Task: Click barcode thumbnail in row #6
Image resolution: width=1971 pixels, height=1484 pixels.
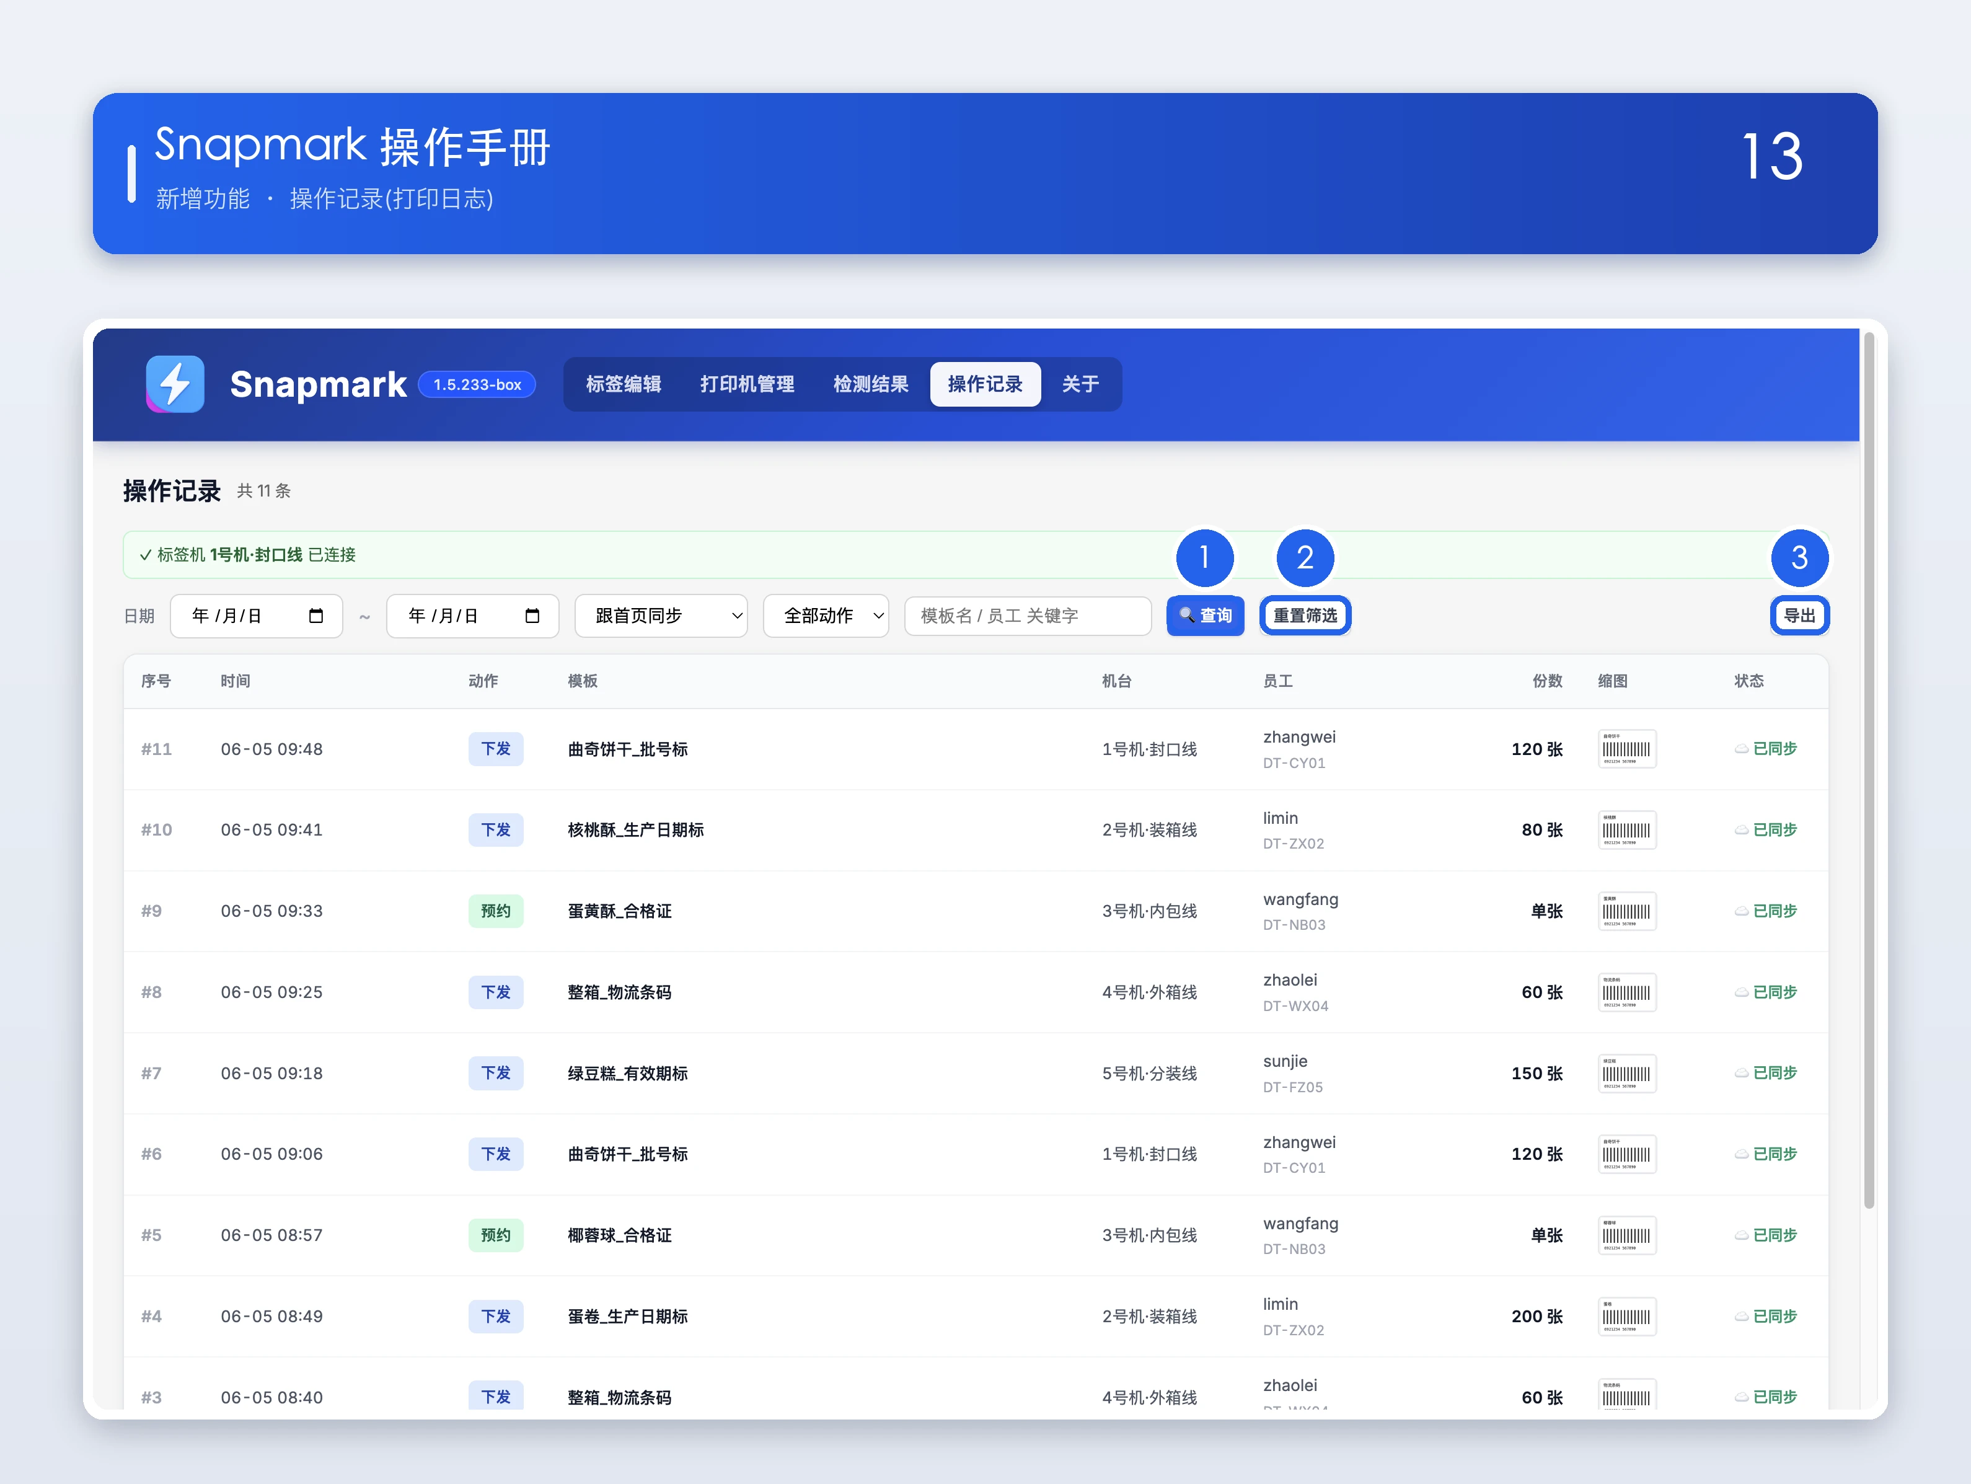Action: [1626, 1154]
